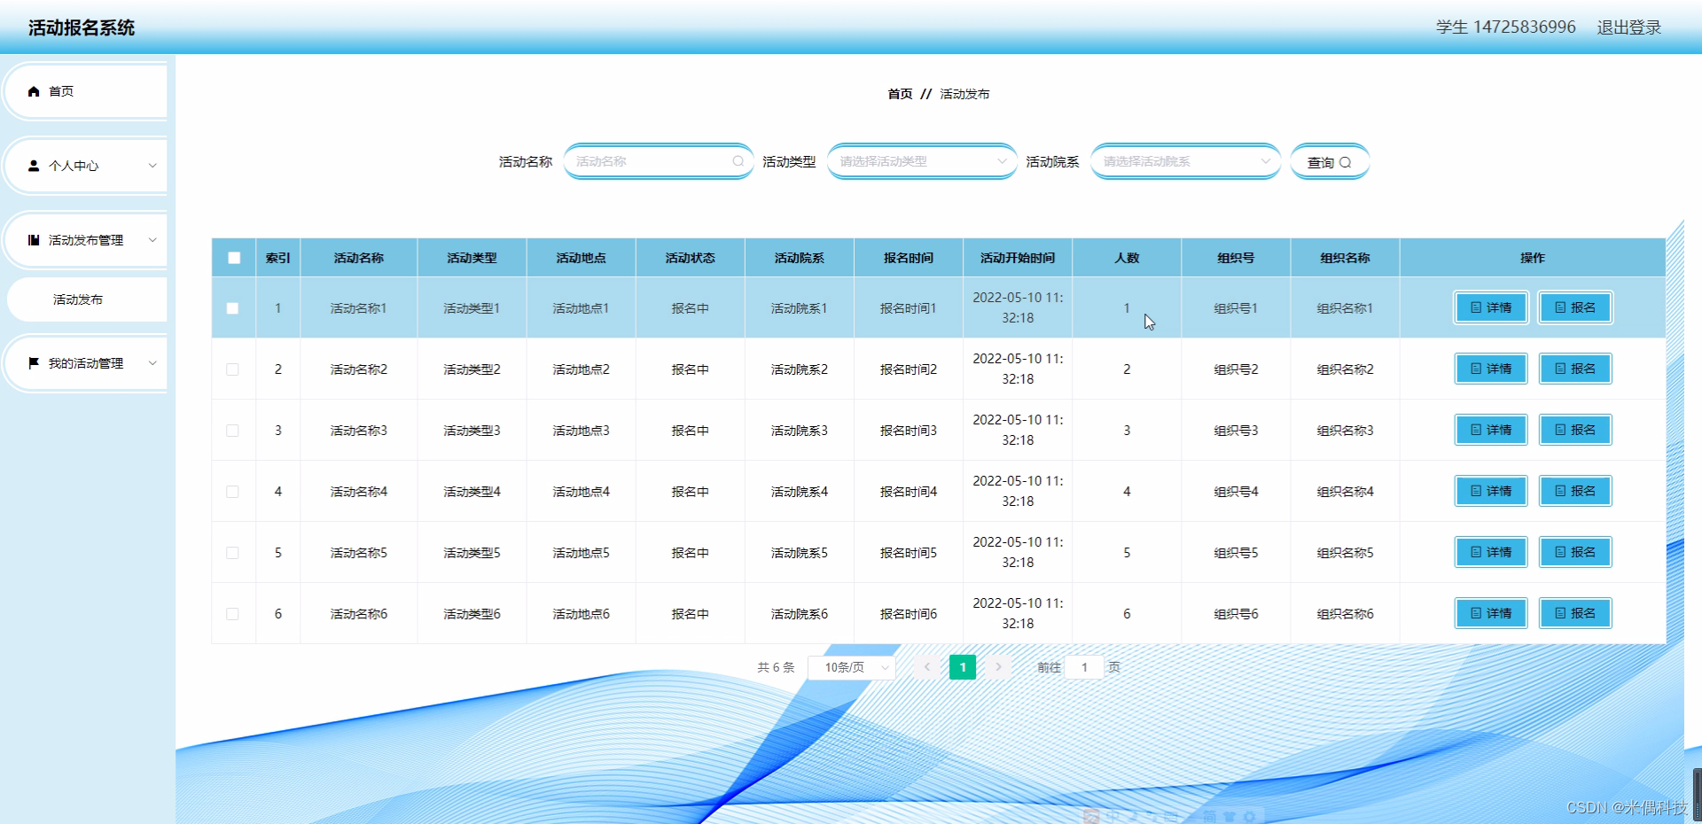Enable the checkbox on the 活动名称5 row
This screenshot has height=824, width=1702.
pyautogui.click(x=233, y=552)
